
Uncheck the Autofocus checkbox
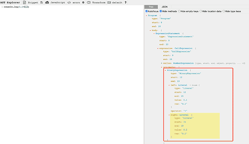coord(147,11)
